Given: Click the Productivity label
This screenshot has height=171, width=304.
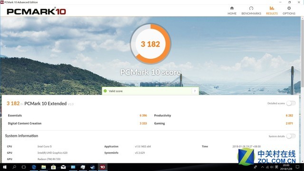Looking at the screenshot, I should coord(162,115).
